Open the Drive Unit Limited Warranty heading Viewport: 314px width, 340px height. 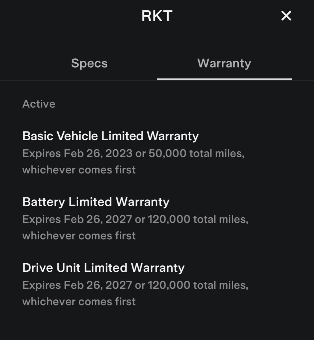point(103,268)
